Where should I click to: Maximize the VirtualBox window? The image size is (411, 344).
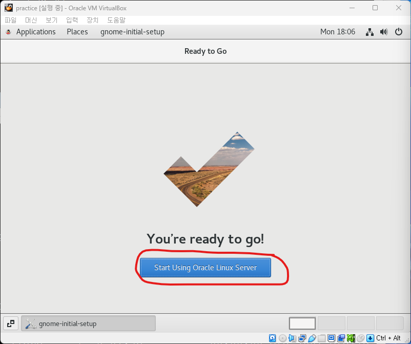pos(375,8)
